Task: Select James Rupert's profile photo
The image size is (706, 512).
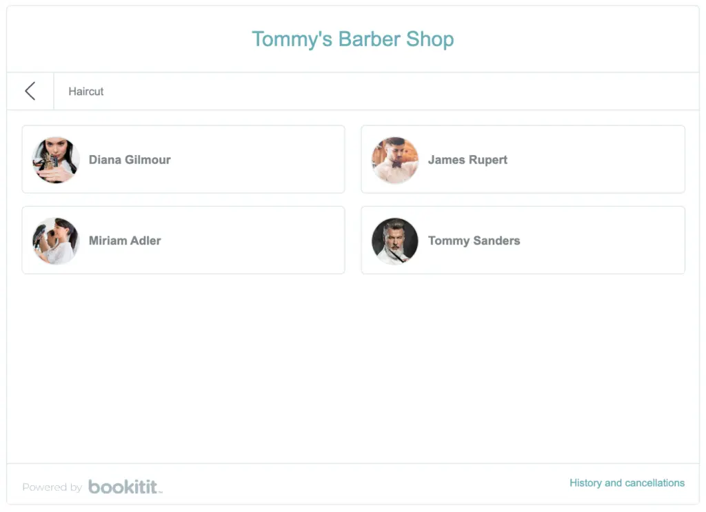Action: coord(395,160)
